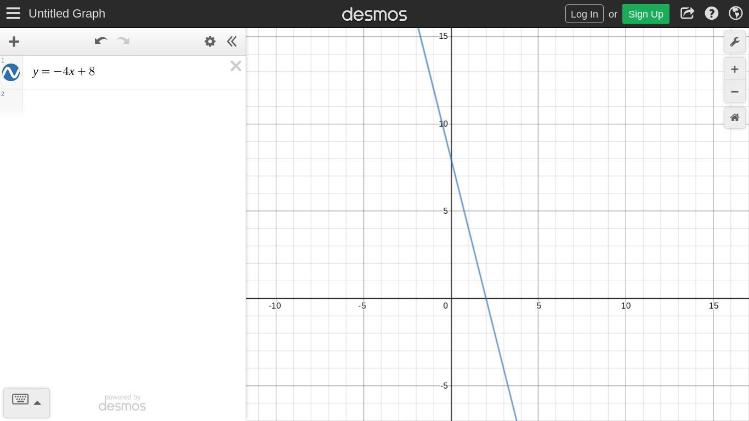Image resolution: width=749 pixels, height=421 pixels.
Task: Share the graph
Action: (x=687, y=13)
